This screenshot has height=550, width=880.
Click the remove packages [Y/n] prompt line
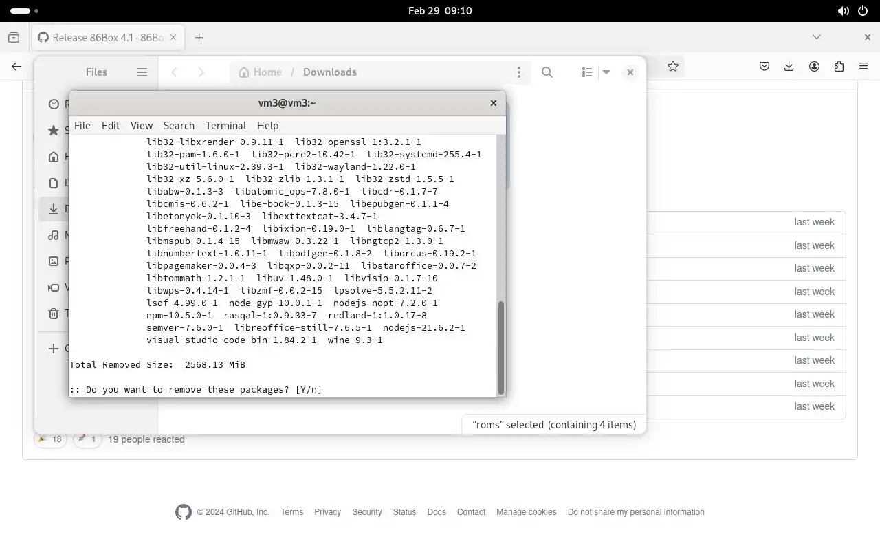coord(196,390)
